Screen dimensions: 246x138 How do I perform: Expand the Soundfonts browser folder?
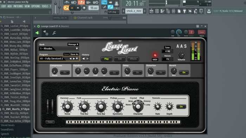point(7,130)
